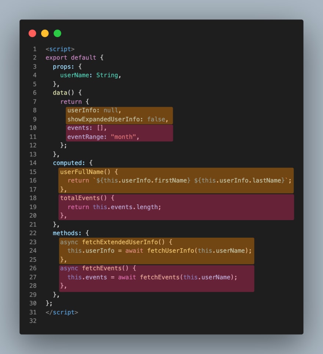
Task: Click the green maximize window dot
Action: pyautogui.click(x=57, y=33)
